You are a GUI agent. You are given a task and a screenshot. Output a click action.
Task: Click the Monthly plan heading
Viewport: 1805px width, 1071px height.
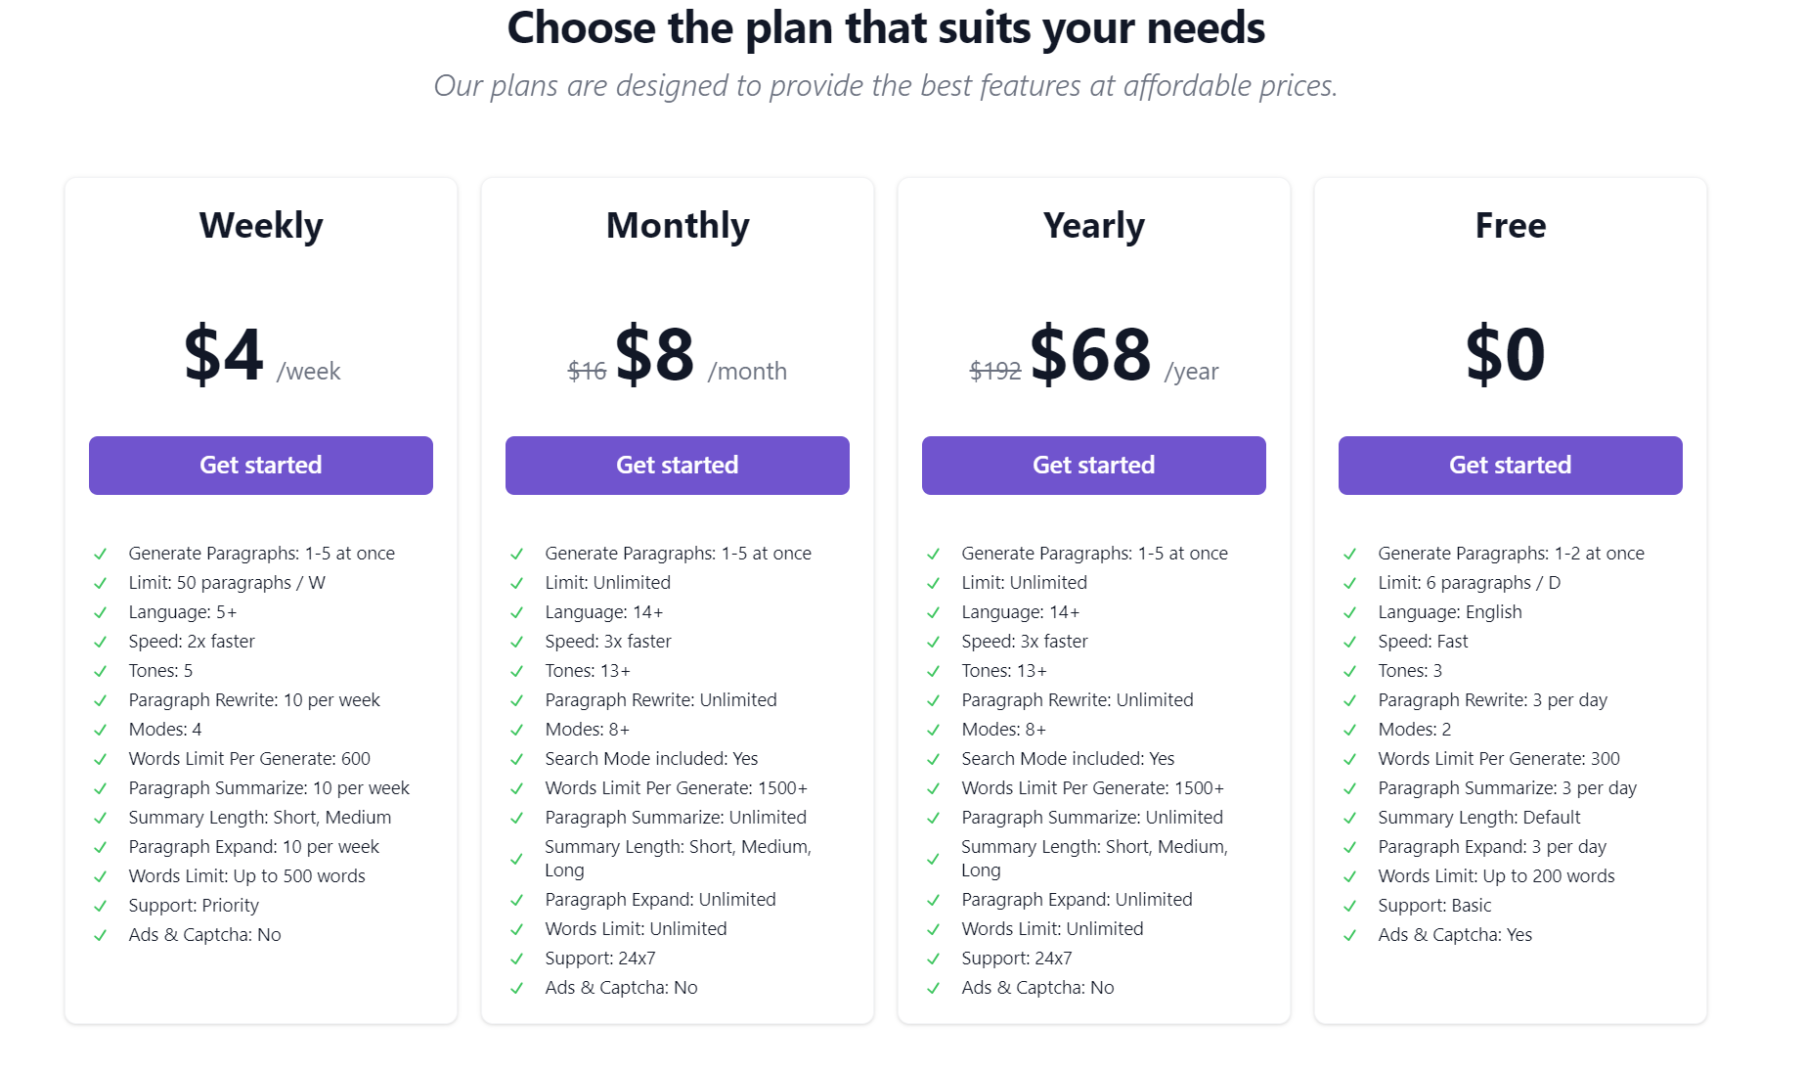678,226
